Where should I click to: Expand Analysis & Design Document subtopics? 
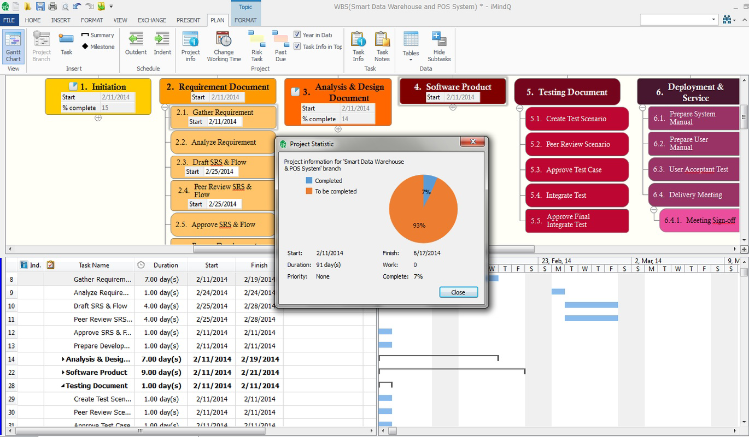click(338, 129)
